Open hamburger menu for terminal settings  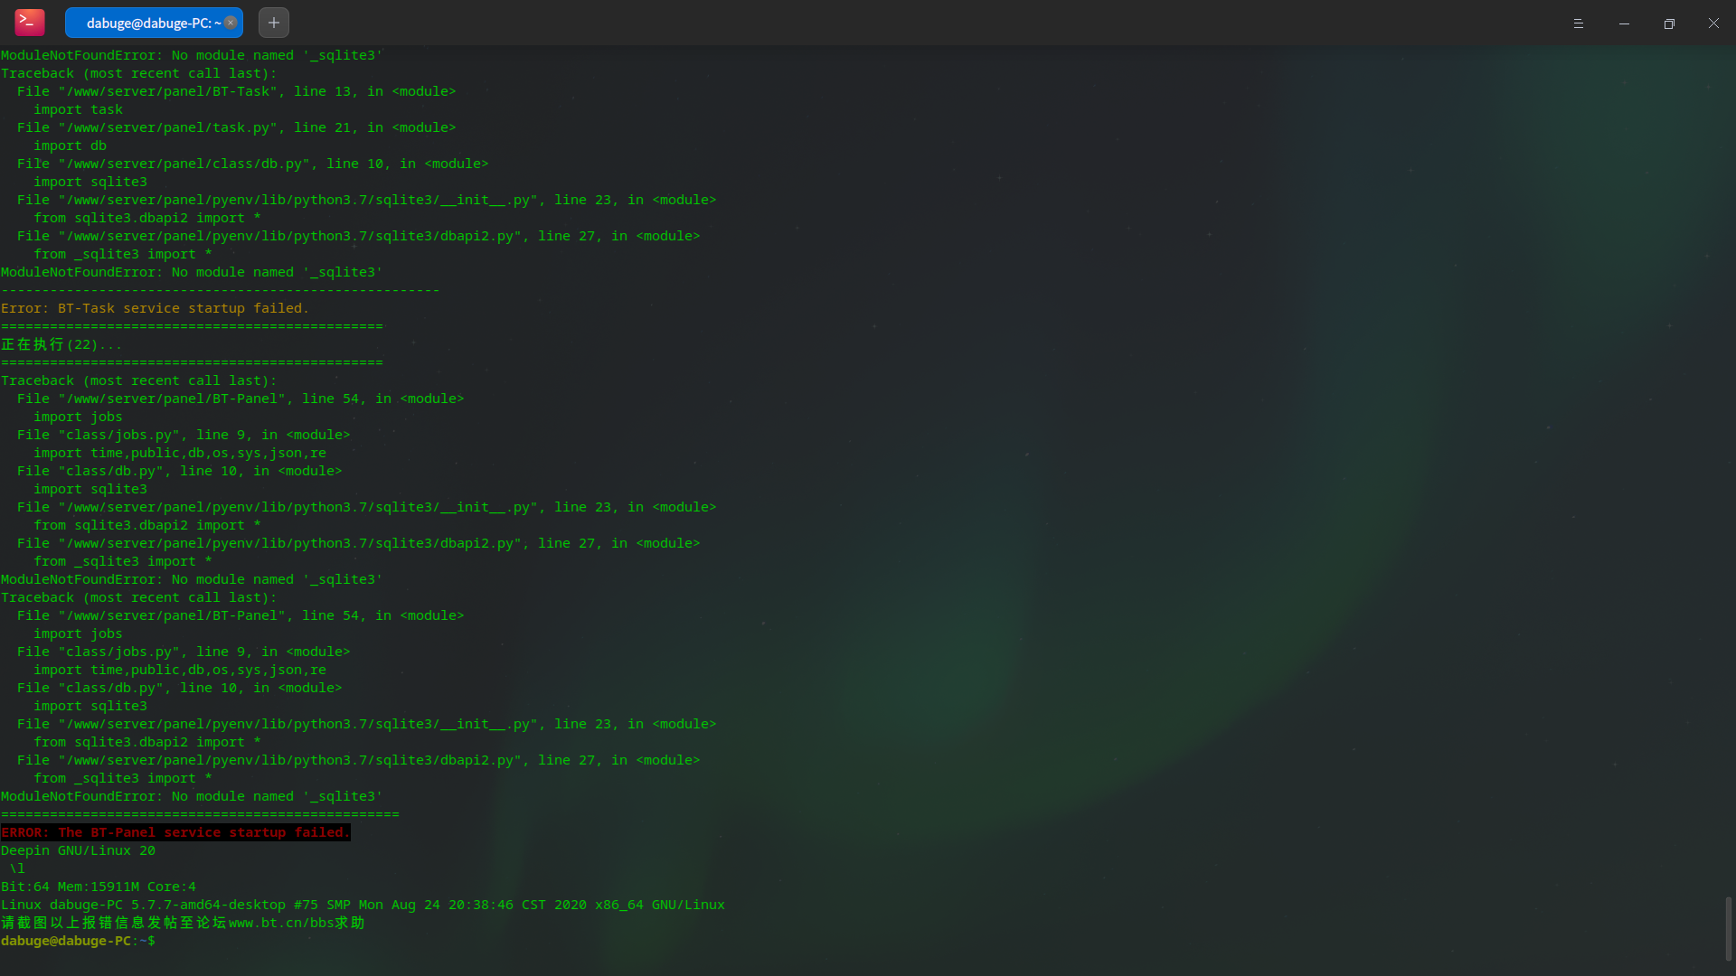click(x=1579, y=22)
